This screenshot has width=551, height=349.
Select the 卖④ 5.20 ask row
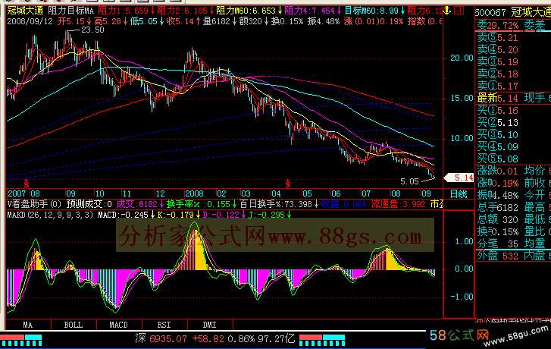coord(497,49)
